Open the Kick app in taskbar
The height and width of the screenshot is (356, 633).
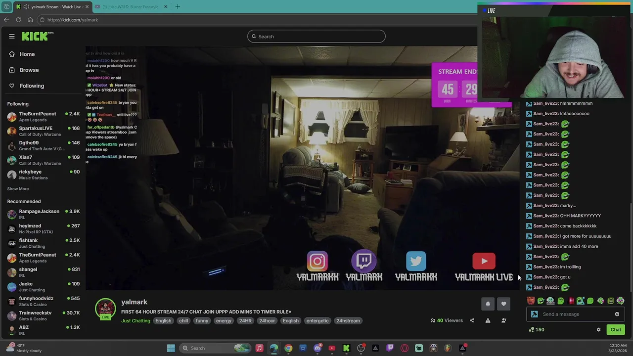click(x=346, y=348)
